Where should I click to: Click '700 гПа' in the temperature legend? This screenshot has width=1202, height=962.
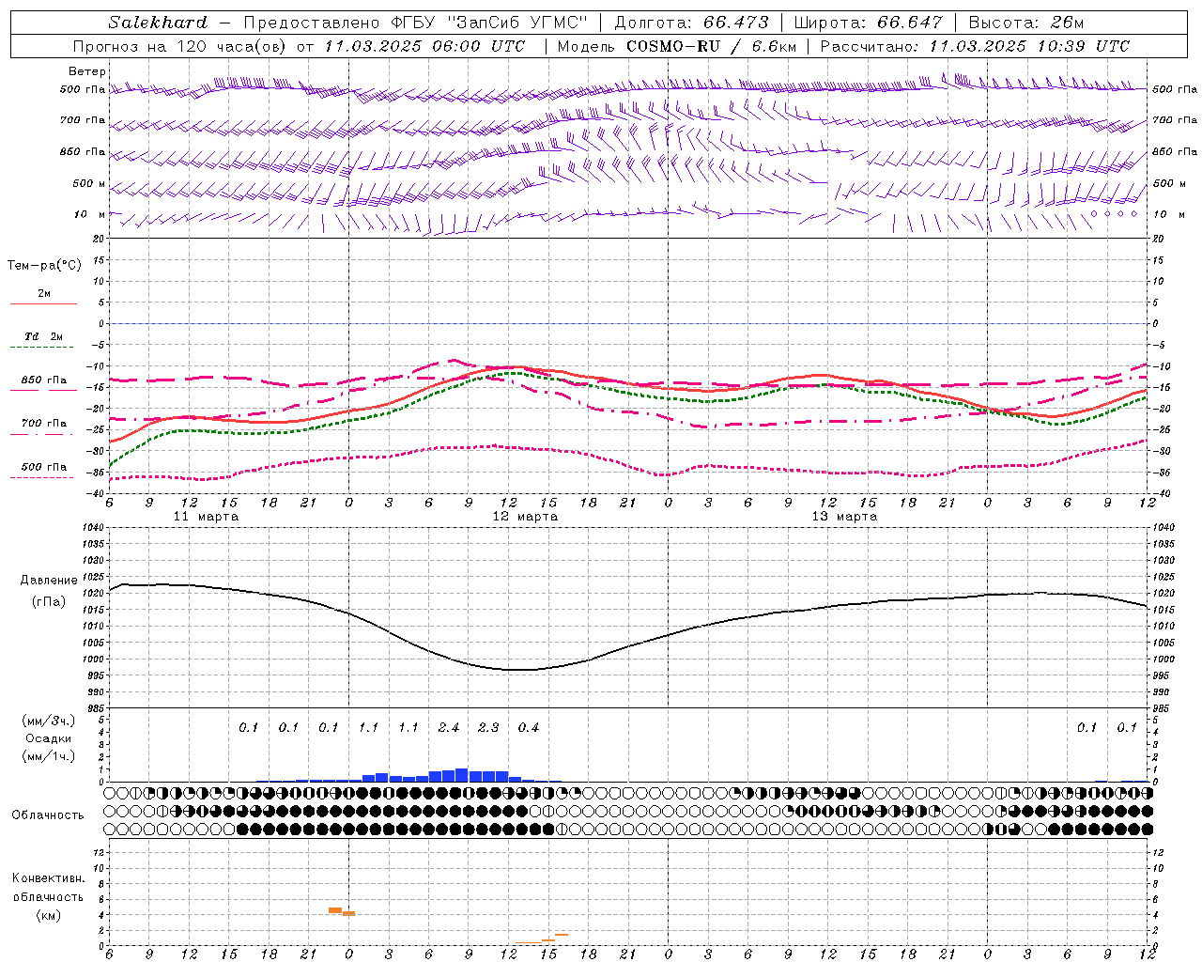44,424
